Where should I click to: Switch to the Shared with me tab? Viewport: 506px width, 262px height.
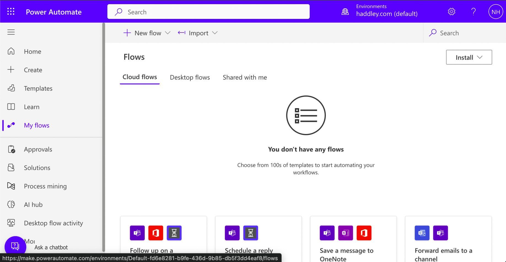pyautogui.click(x=245, y=77)
